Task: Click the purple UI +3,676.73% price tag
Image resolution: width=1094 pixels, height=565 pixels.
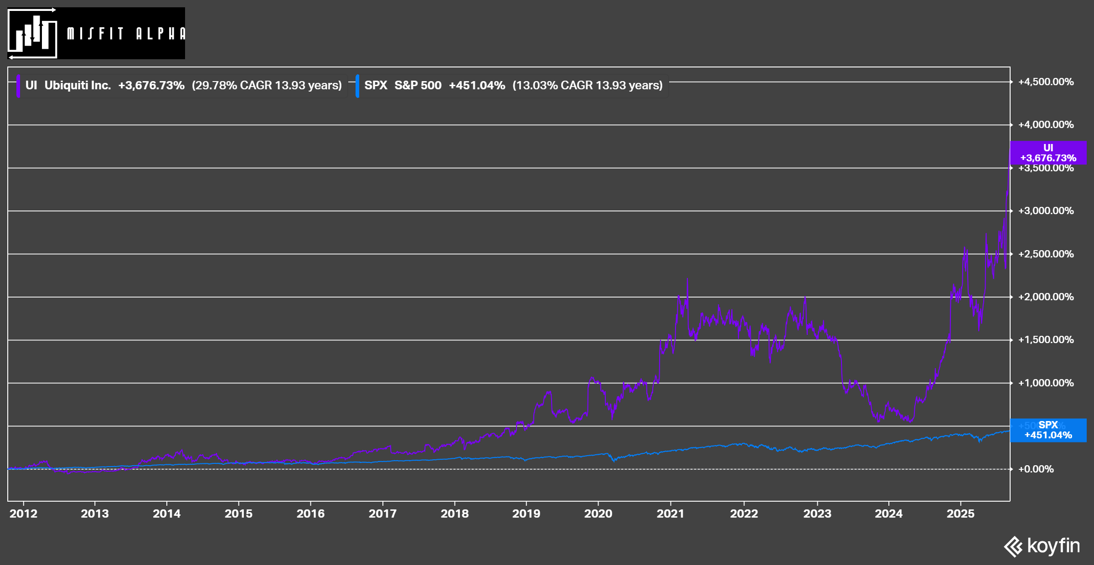Action: (1048, 153)
